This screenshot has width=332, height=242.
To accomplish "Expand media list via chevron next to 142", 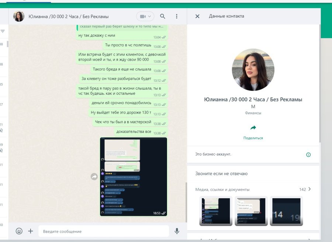I will (309, 189).
